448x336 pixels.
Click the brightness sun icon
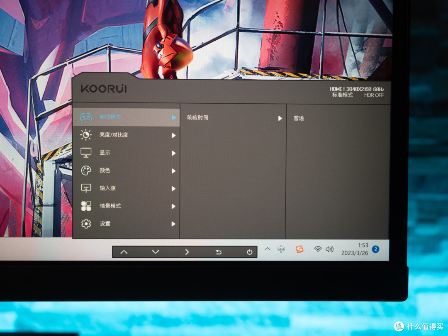(x=86, y=134)
